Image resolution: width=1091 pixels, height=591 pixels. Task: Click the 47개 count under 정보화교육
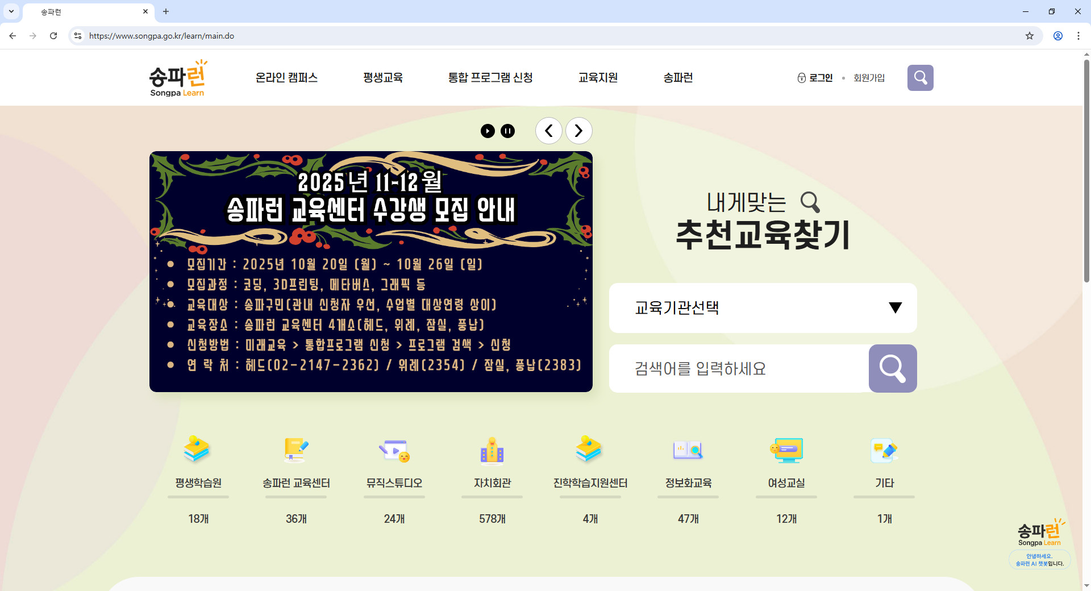tap(688, 519)
